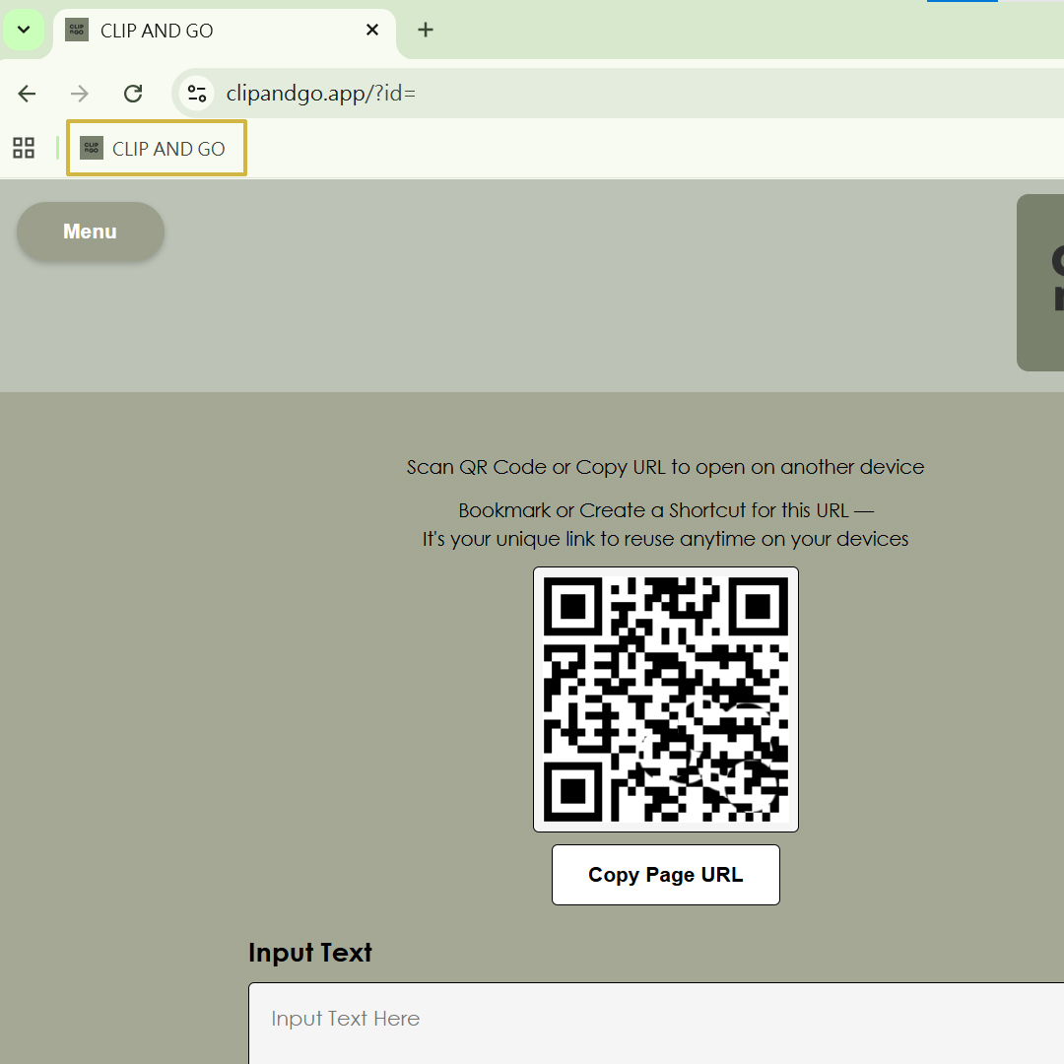
Task: Open site information settings in address bar
Action: (x=196, y=93)
